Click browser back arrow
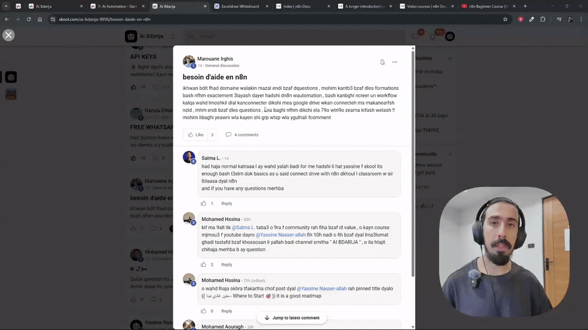588x330 pixels. click(x=7, y=19)
